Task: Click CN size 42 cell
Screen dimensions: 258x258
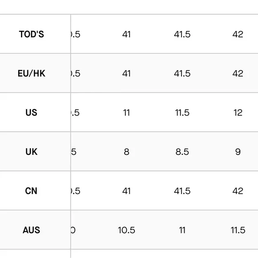Action: tap(238, 191)
